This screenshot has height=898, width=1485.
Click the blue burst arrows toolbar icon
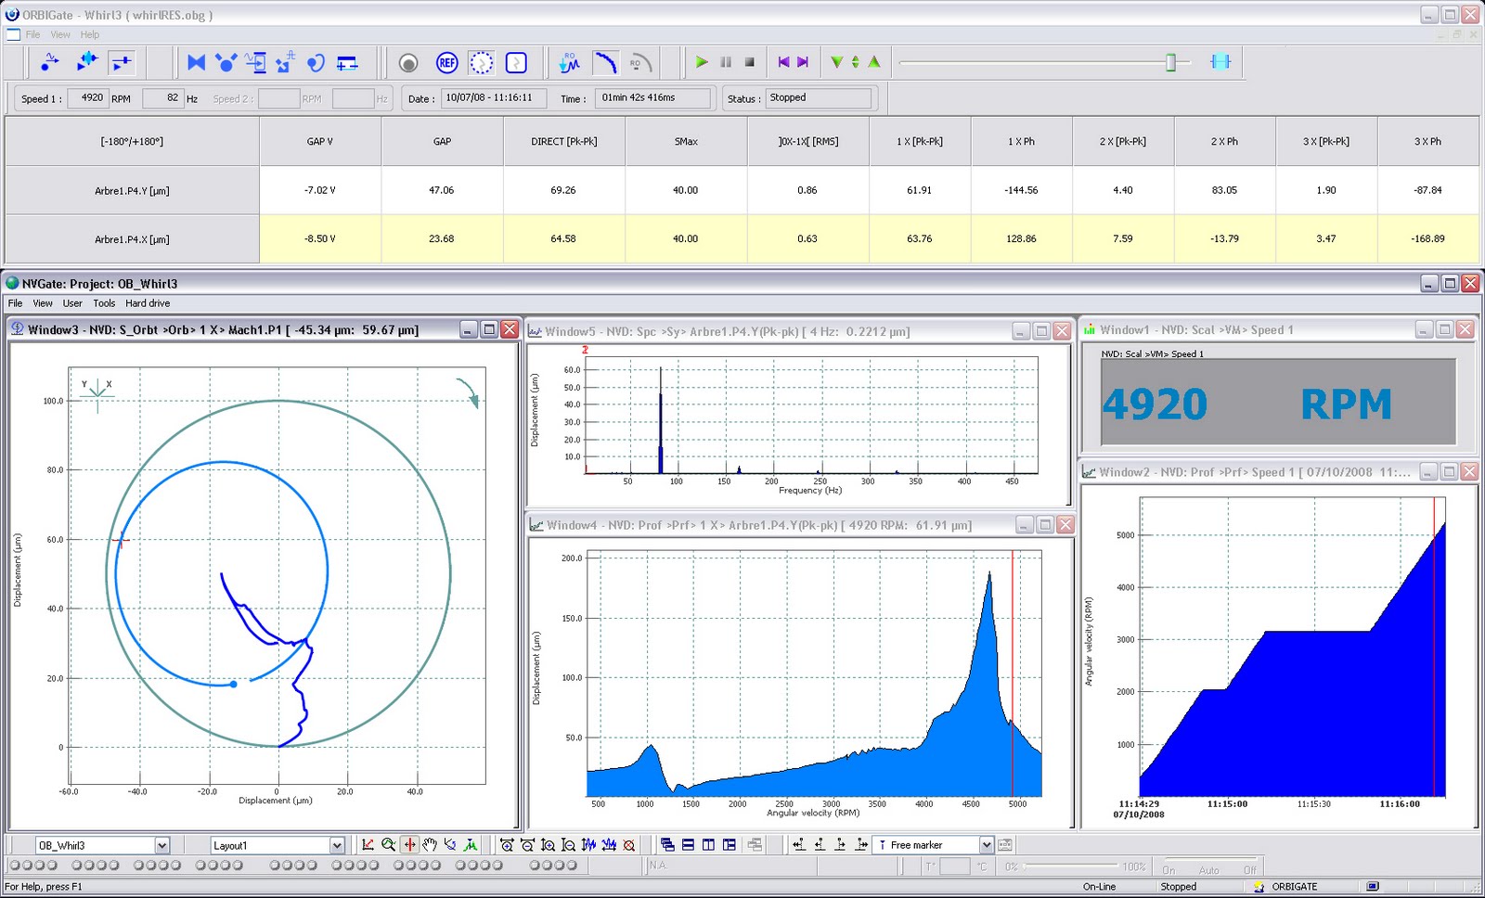point(86,62)
